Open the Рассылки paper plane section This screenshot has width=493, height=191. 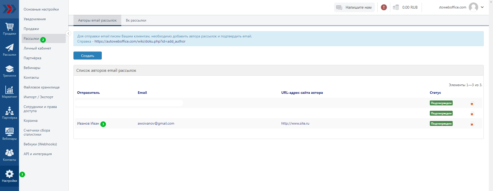point(10,50)
